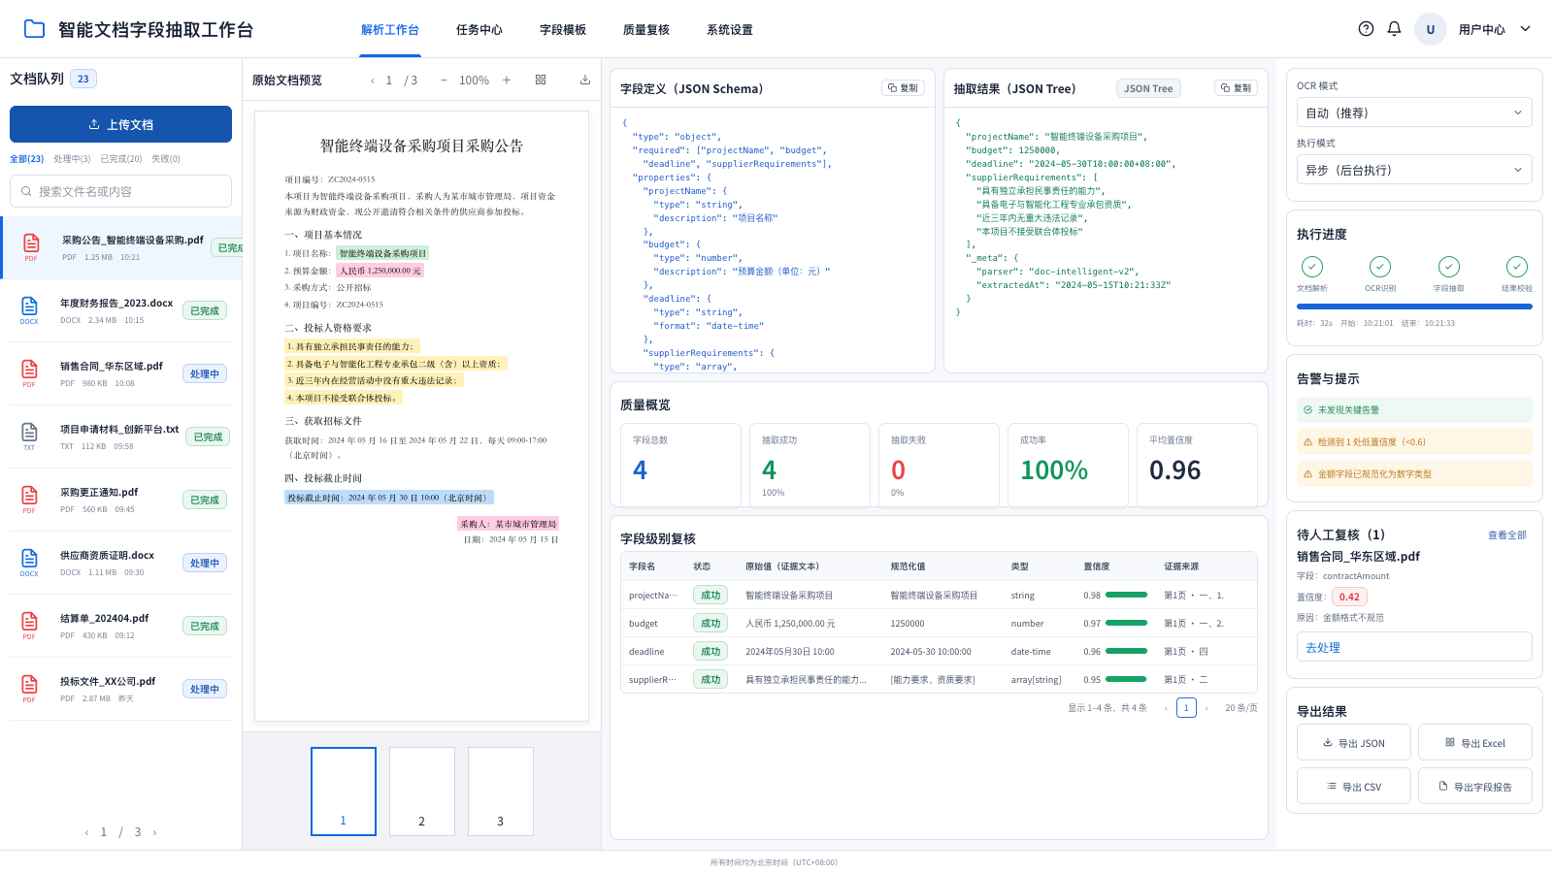Click 查看全部 link in review panel
Image resolution: width=1553 pixels, height=873 pixels.
[x=1507, y=535]
